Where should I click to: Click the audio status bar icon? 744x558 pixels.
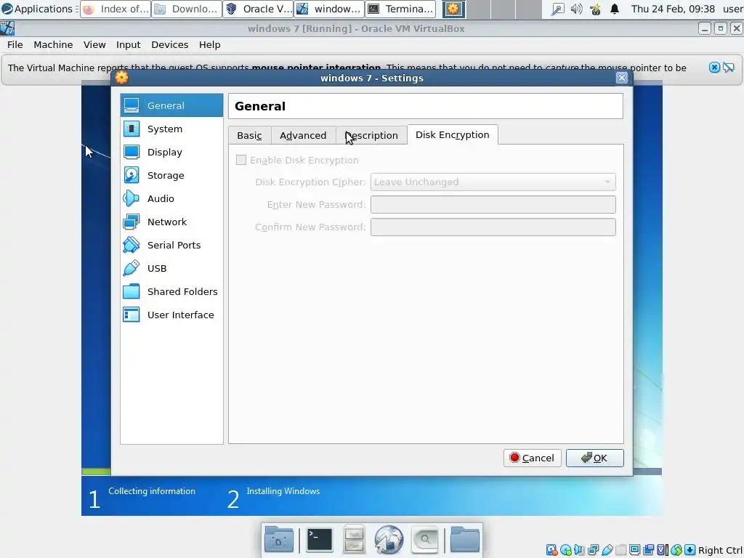pyautogui.click(x=579, y=550)
